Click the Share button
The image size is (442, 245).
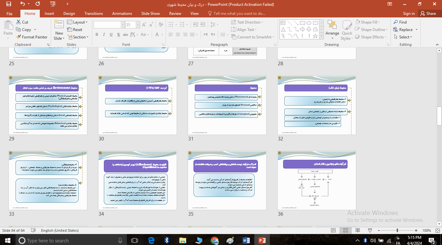pos(428,14)
